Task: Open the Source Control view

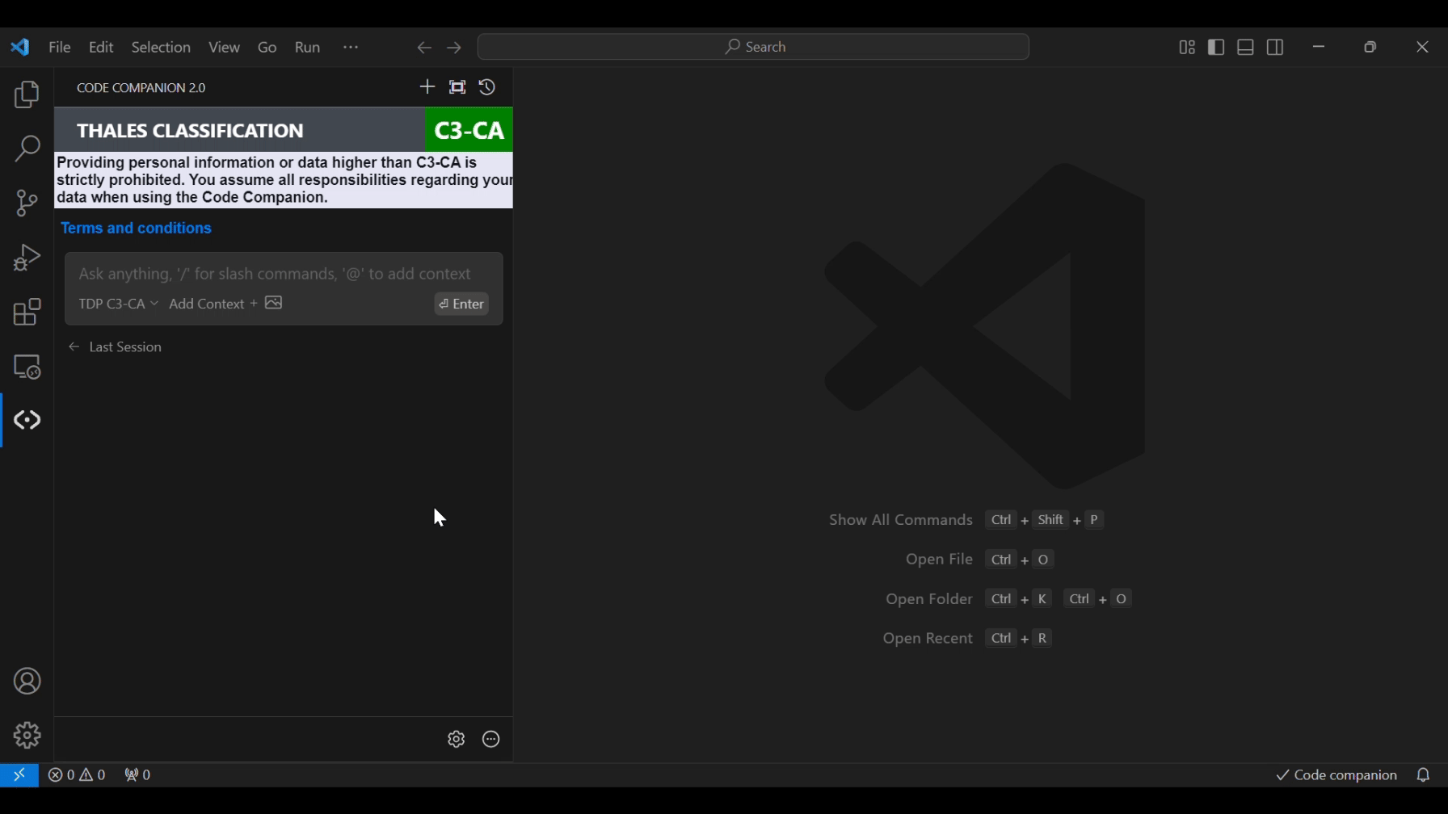Action: click(27, 203)
